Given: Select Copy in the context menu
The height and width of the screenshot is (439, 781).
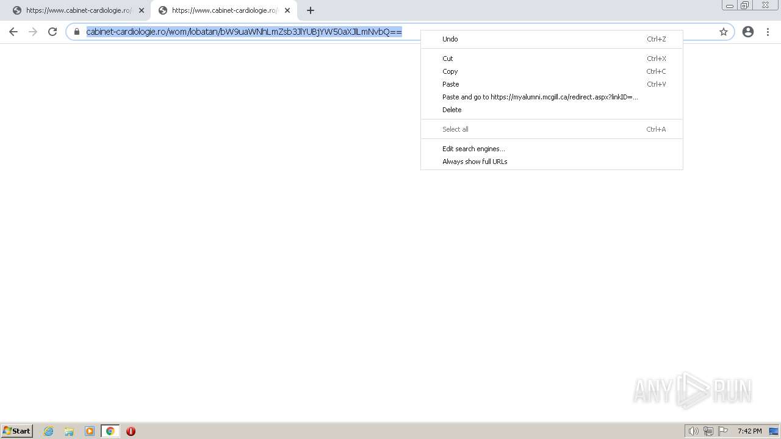Looking at the screenshot, I should tap(552, 71).
